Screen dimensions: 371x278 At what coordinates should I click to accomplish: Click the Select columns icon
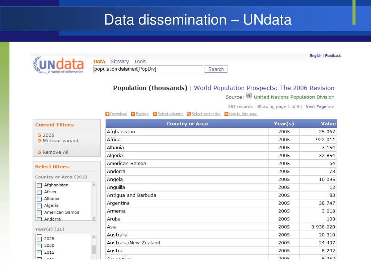(x=155, y=114)
